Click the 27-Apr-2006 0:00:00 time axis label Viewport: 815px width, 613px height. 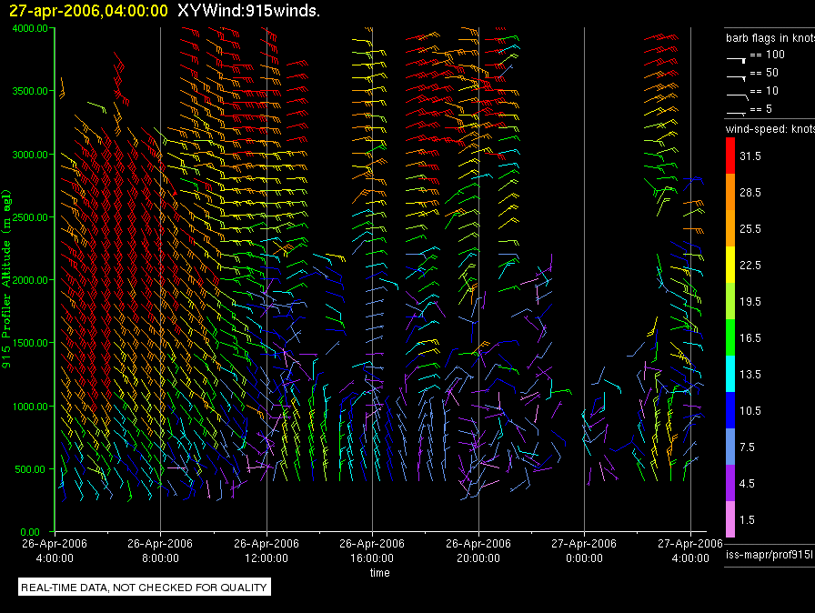(x=583, y=549)
